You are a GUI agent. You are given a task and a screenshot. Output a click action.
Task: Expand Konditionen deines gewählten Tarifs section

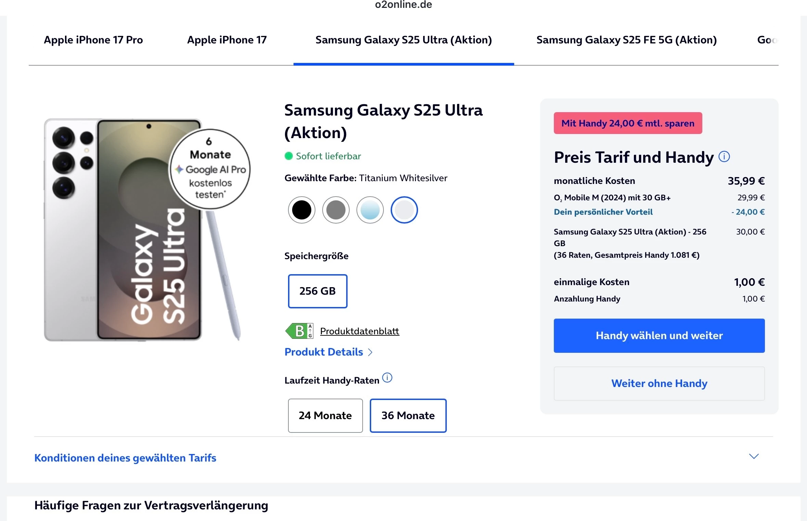tap(125, 458)
